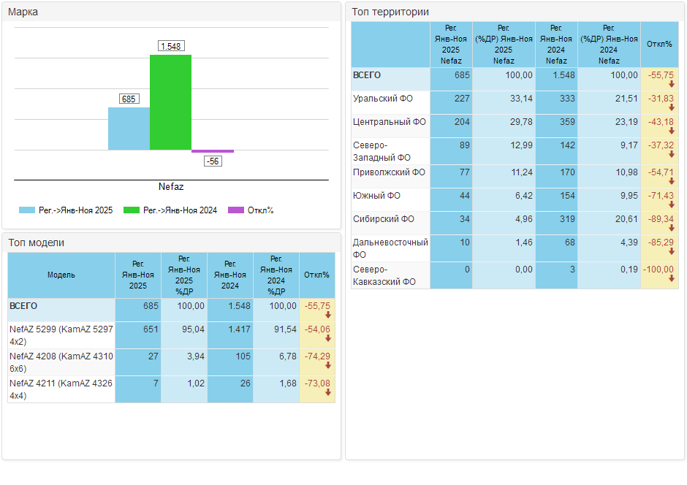Screen dimensions: 687x485
Task: Click value 359 for Центральный ФО
Action: pos(567,122)
